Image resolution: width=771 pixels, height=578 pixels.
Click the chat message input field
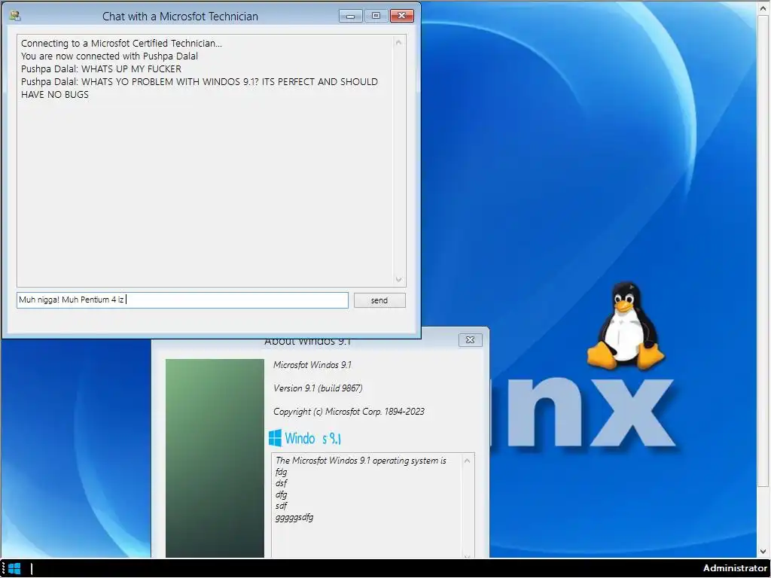click(182, 300)
